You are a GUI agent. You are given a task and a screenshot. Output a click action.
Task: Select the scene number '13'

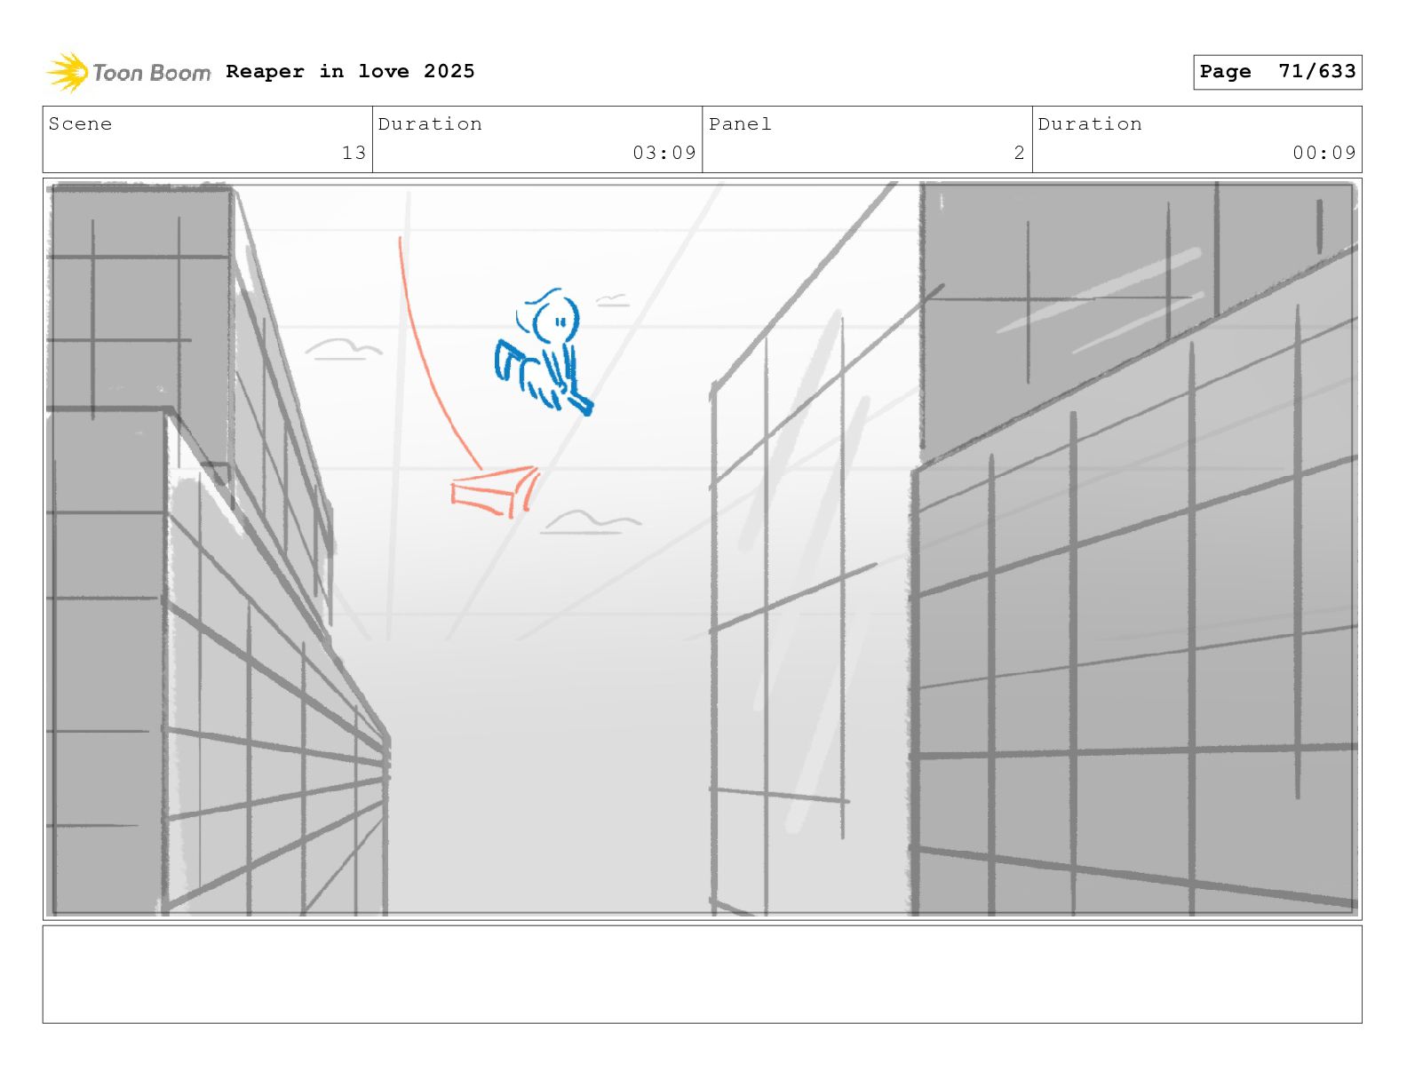tap(354, 153)
